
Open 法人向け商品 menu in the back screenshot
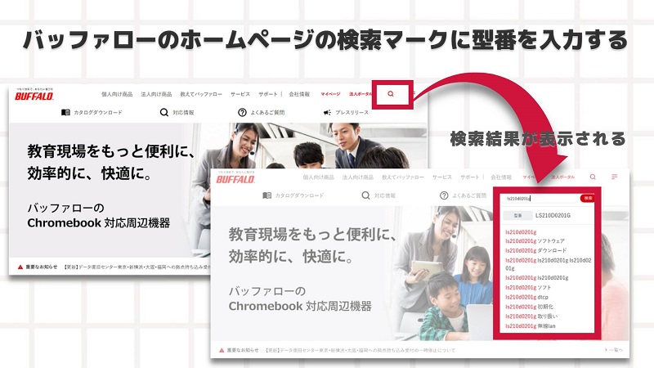[156, 94]
